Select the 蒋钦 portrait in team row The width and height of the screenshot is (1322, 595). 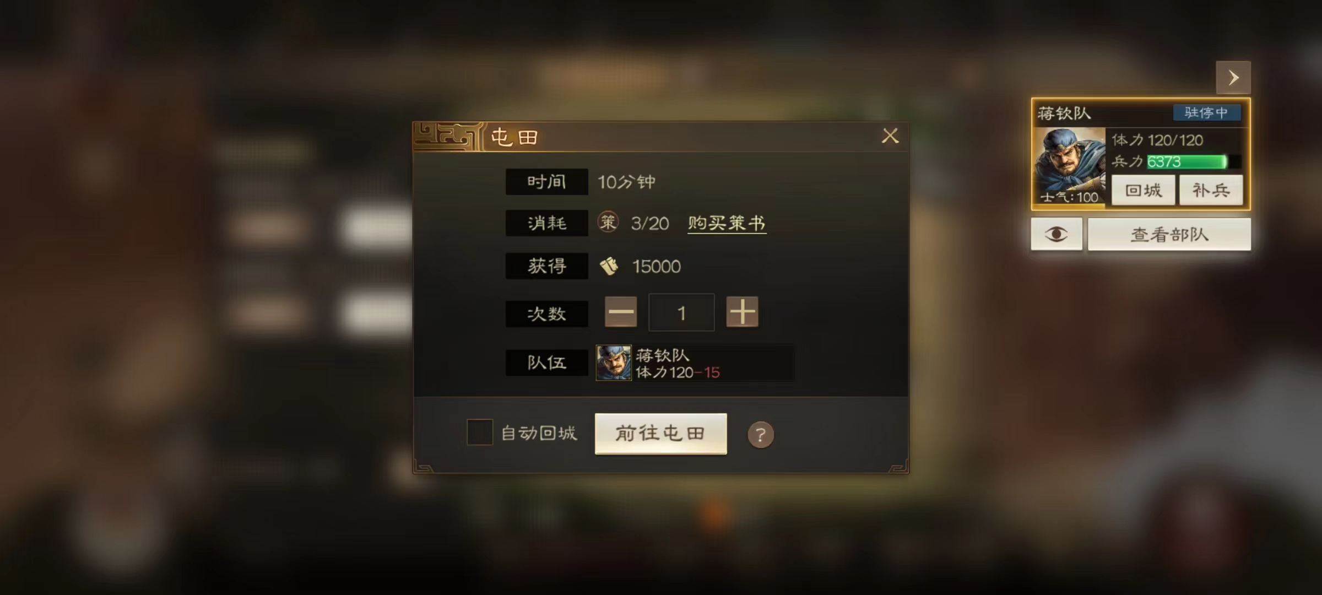(614, 363)
